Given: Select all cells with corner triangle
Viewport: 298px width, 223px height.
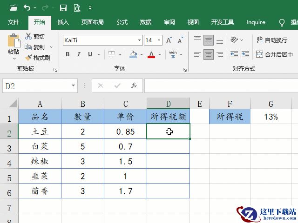Looking at the screenshot, I should pyautogui.click(x=13, y=104).
